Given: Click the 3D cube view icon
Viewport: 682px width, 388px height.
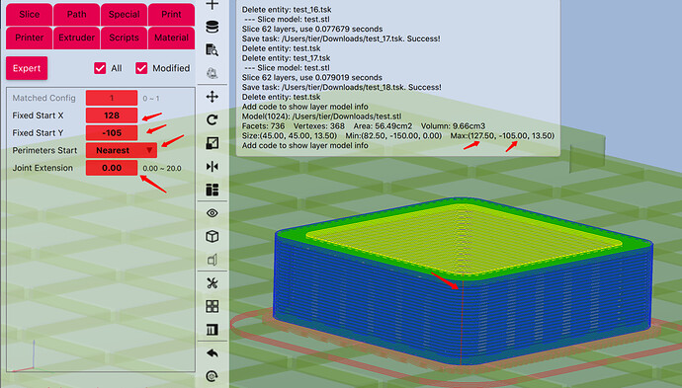Looking at the screenshot, I should click(213, 236).
